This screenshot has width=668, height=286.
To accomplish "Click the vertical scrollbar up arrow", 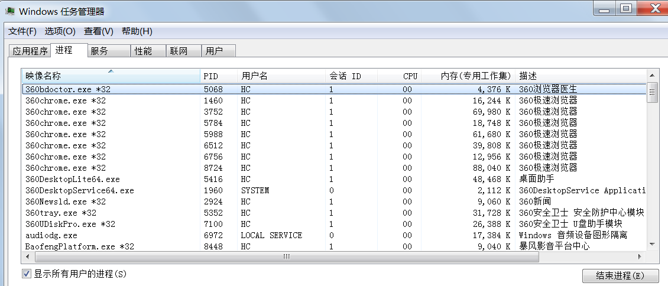I will (x=652, y=75).
